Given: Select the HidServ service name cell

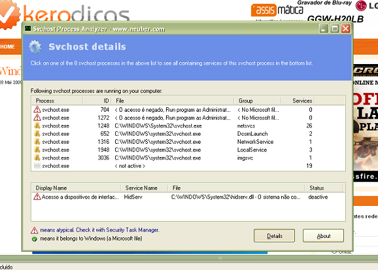Looking at the screenshot, I should point(133,197).
